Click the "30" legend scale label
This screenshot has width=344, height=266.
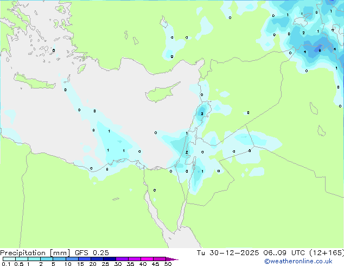point(118,264)
